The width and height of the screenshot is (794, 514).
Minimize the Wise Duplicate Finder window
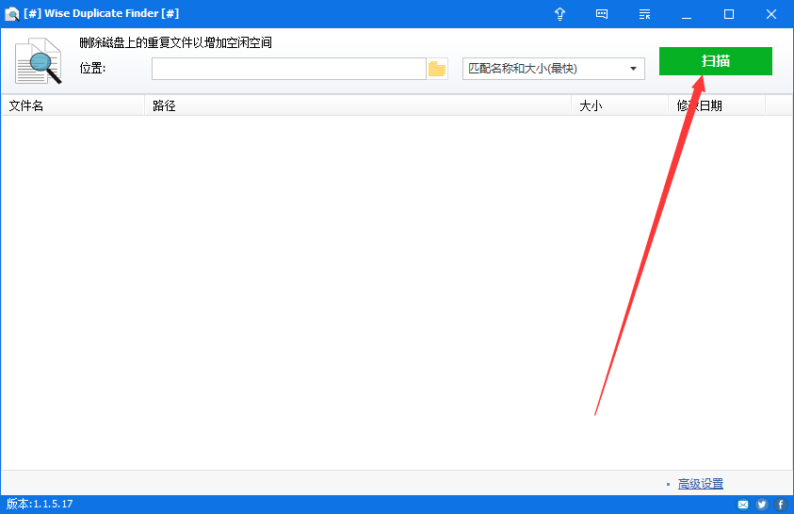[x=687, y=14]
